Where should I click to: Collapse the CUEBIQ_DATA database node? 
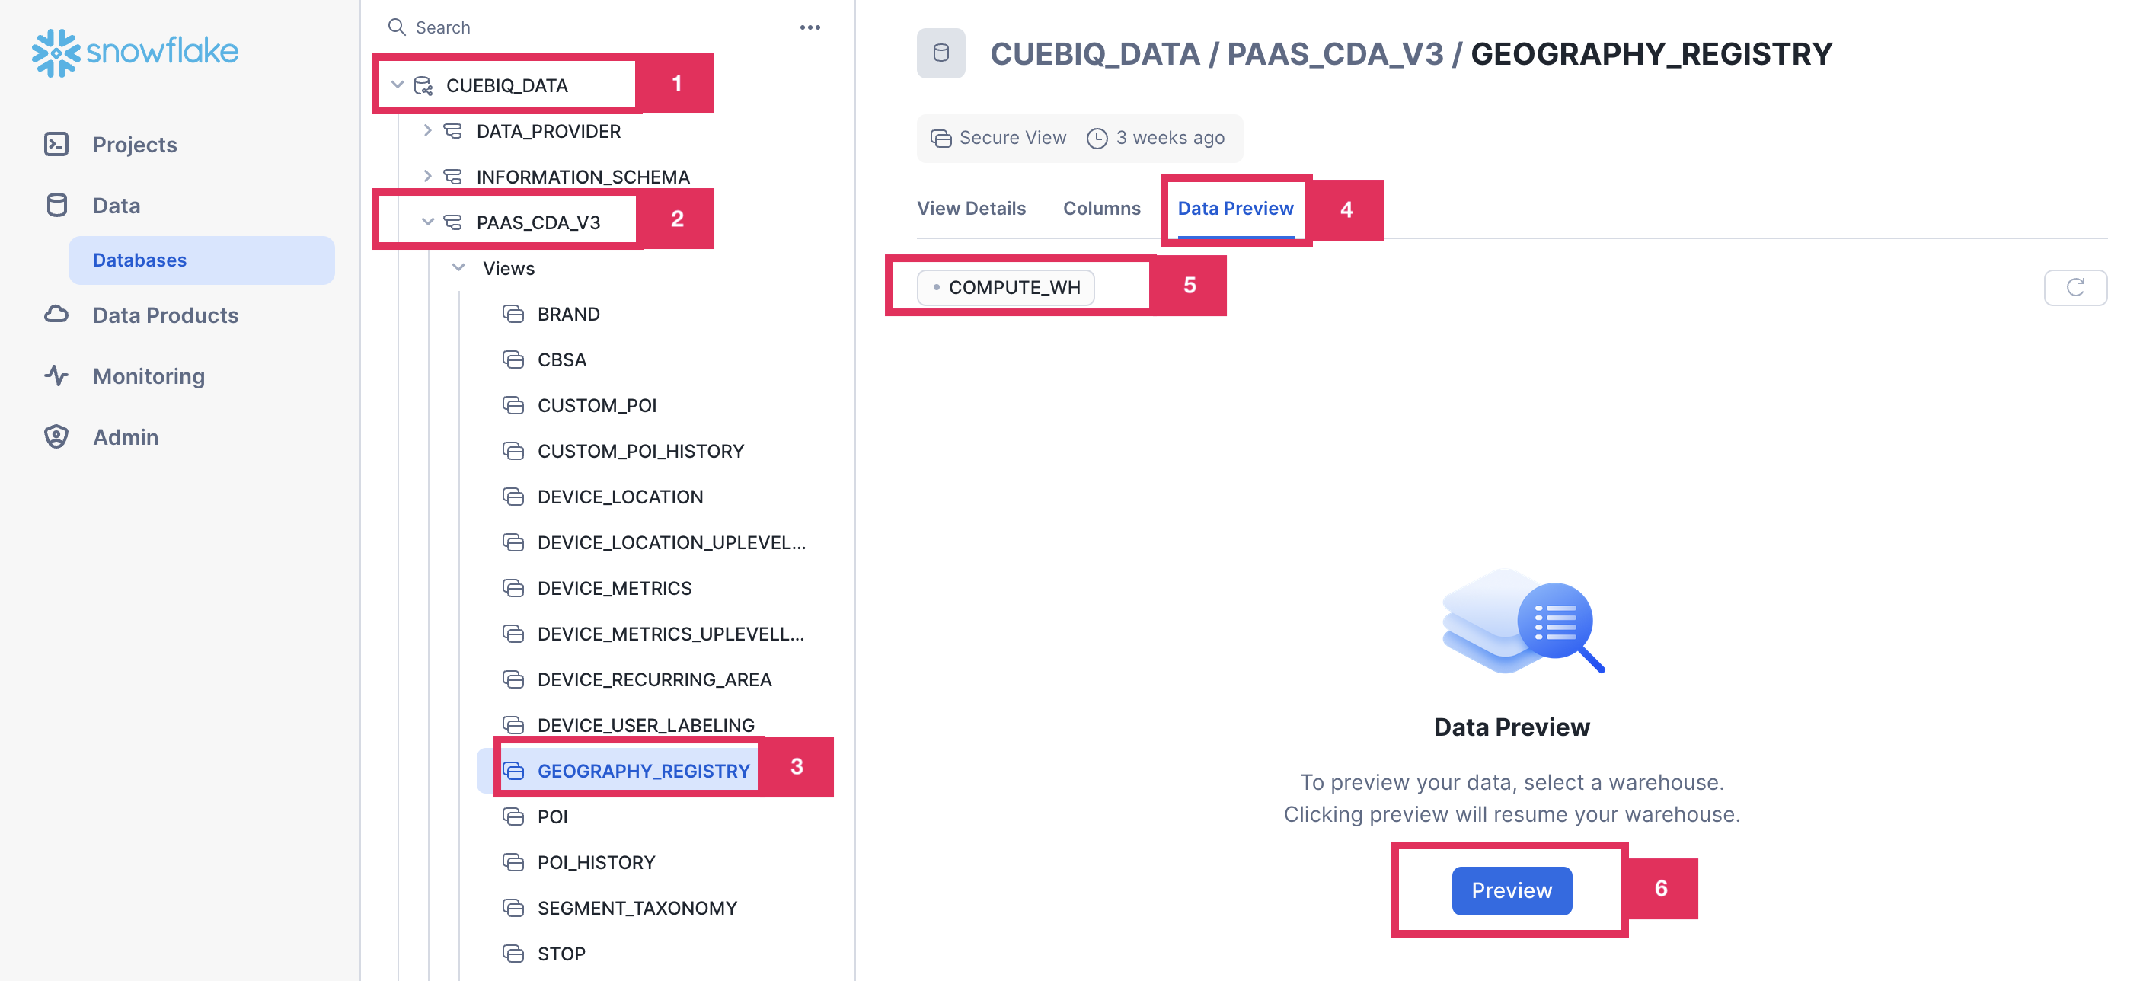398,85
